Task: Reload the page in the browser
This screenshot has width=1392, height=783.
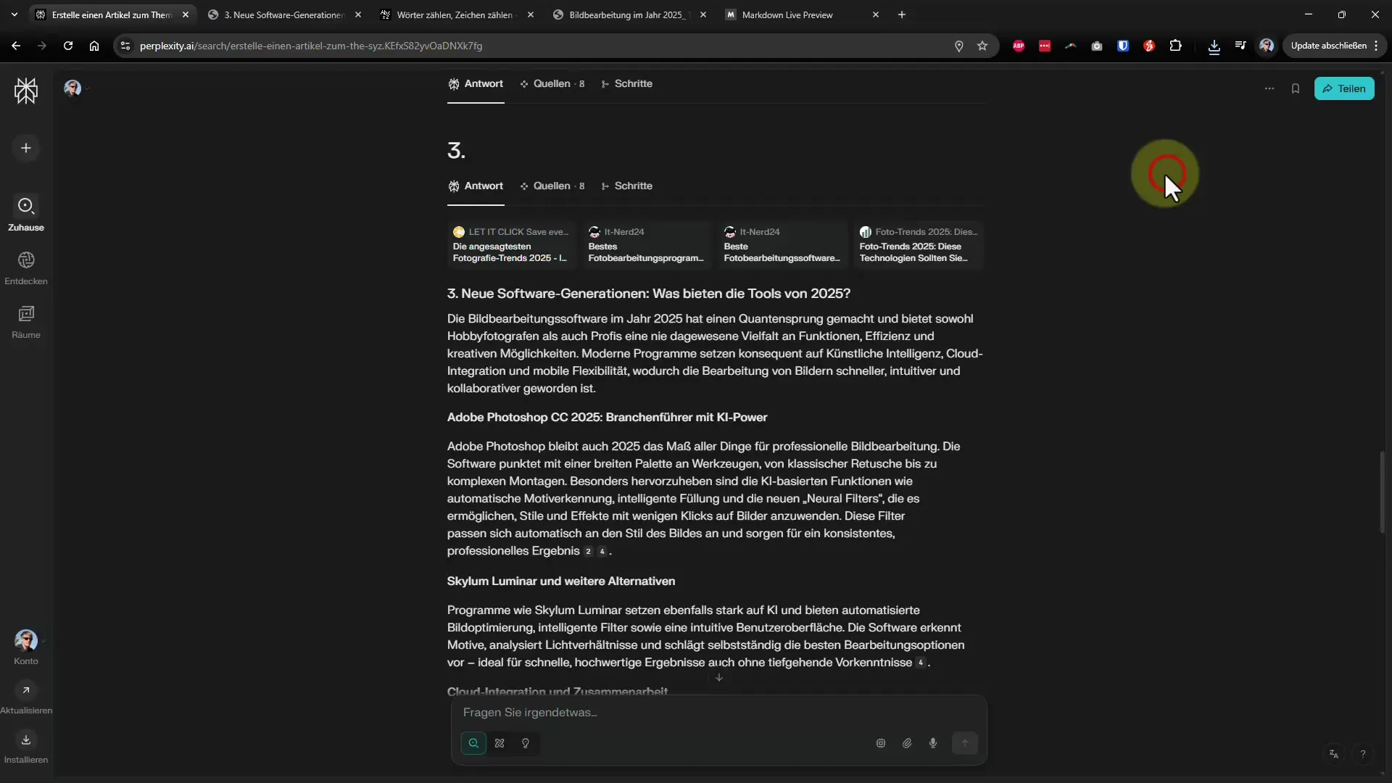Action: pyautogui.click(x=68, y=46)
